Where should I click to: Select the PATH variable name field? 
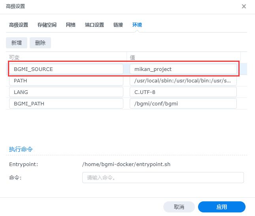point(66,80)
